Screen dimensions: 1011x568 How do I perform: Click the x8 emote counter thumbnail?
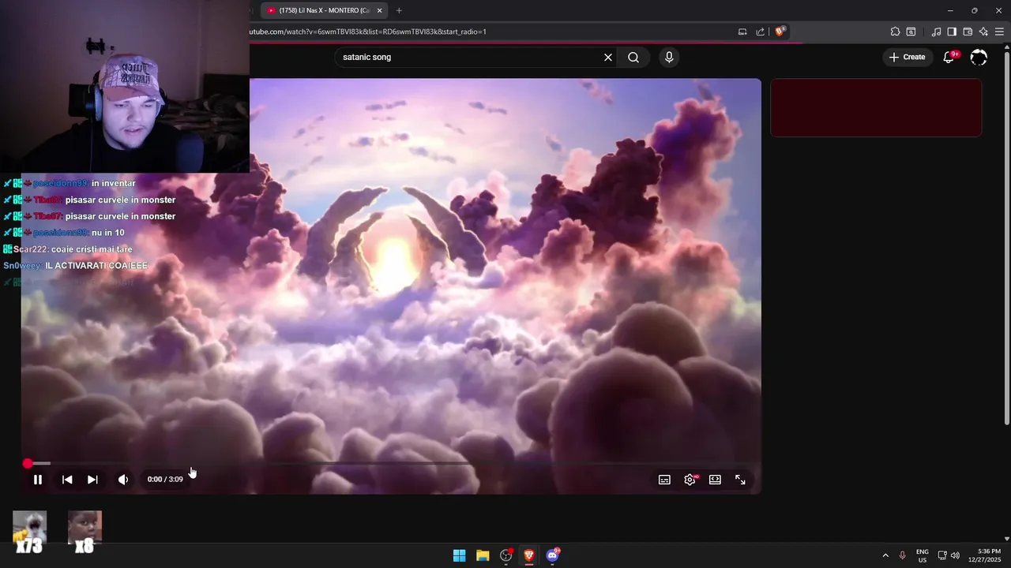(85, 532)
